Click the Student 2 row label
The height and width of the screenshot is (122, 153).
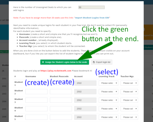coord(19,92)
